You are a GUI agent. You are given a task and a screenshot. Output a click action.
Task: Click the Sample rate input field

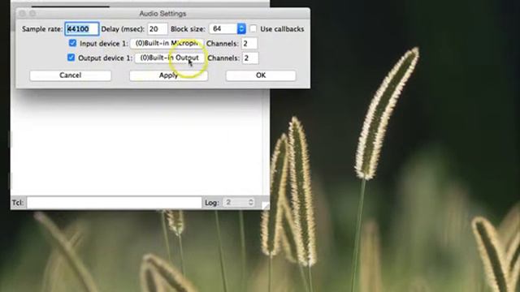tap(82, 29)
